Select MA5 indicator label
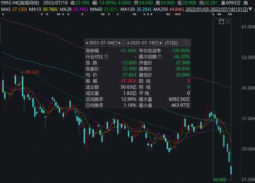Screen dimensions: 255x183 [x=6, y=9]
